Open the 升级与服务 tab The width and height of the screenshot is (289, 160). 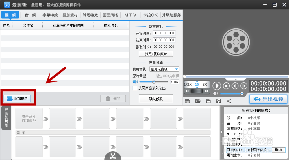(171, 15)
